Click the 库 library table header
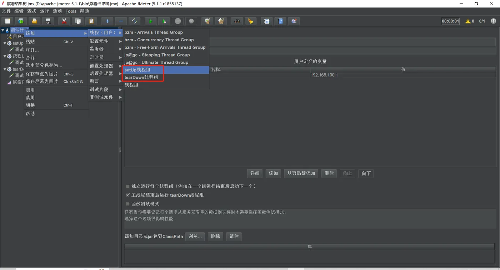This screenshot has width=500, height=270. [x=310, y=246]
